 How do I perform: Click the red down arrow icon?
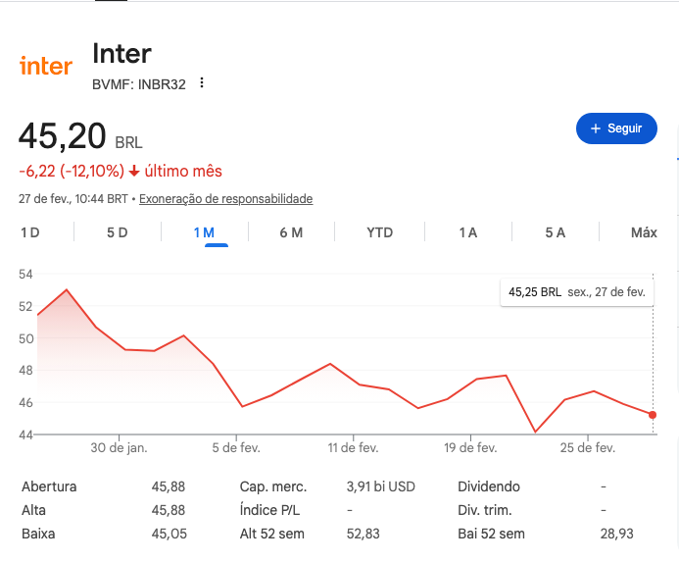click(x=134, y=172)
